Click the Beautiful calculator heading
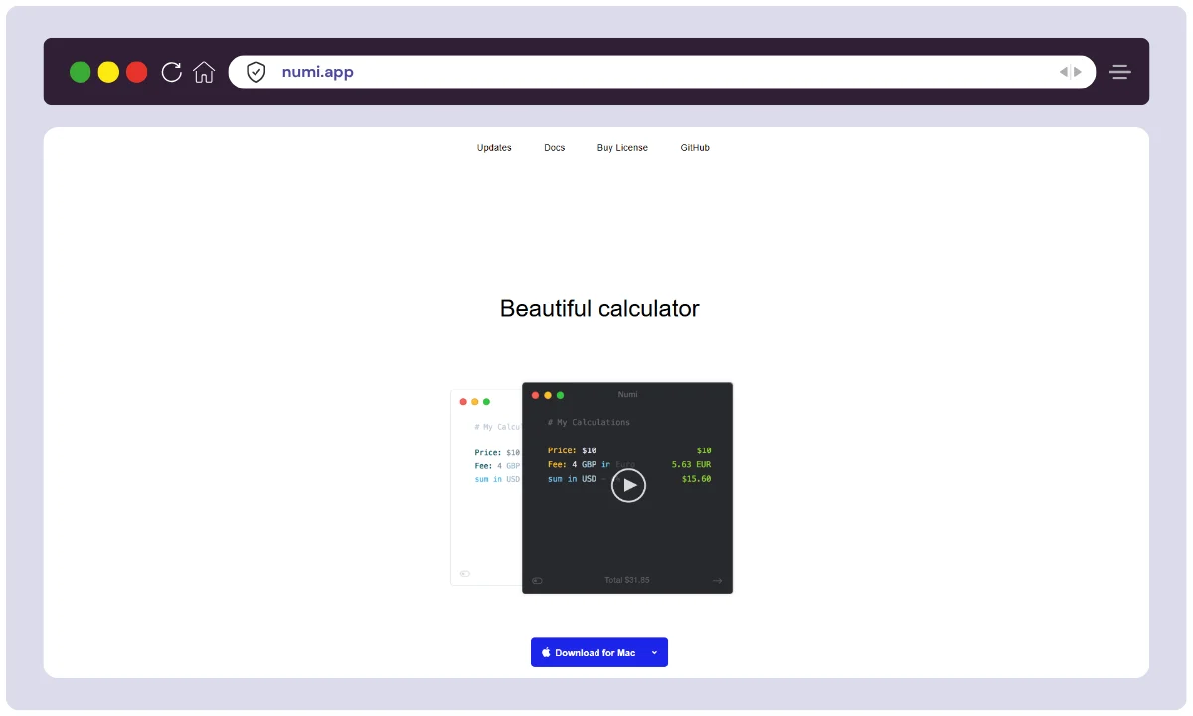 599,309
